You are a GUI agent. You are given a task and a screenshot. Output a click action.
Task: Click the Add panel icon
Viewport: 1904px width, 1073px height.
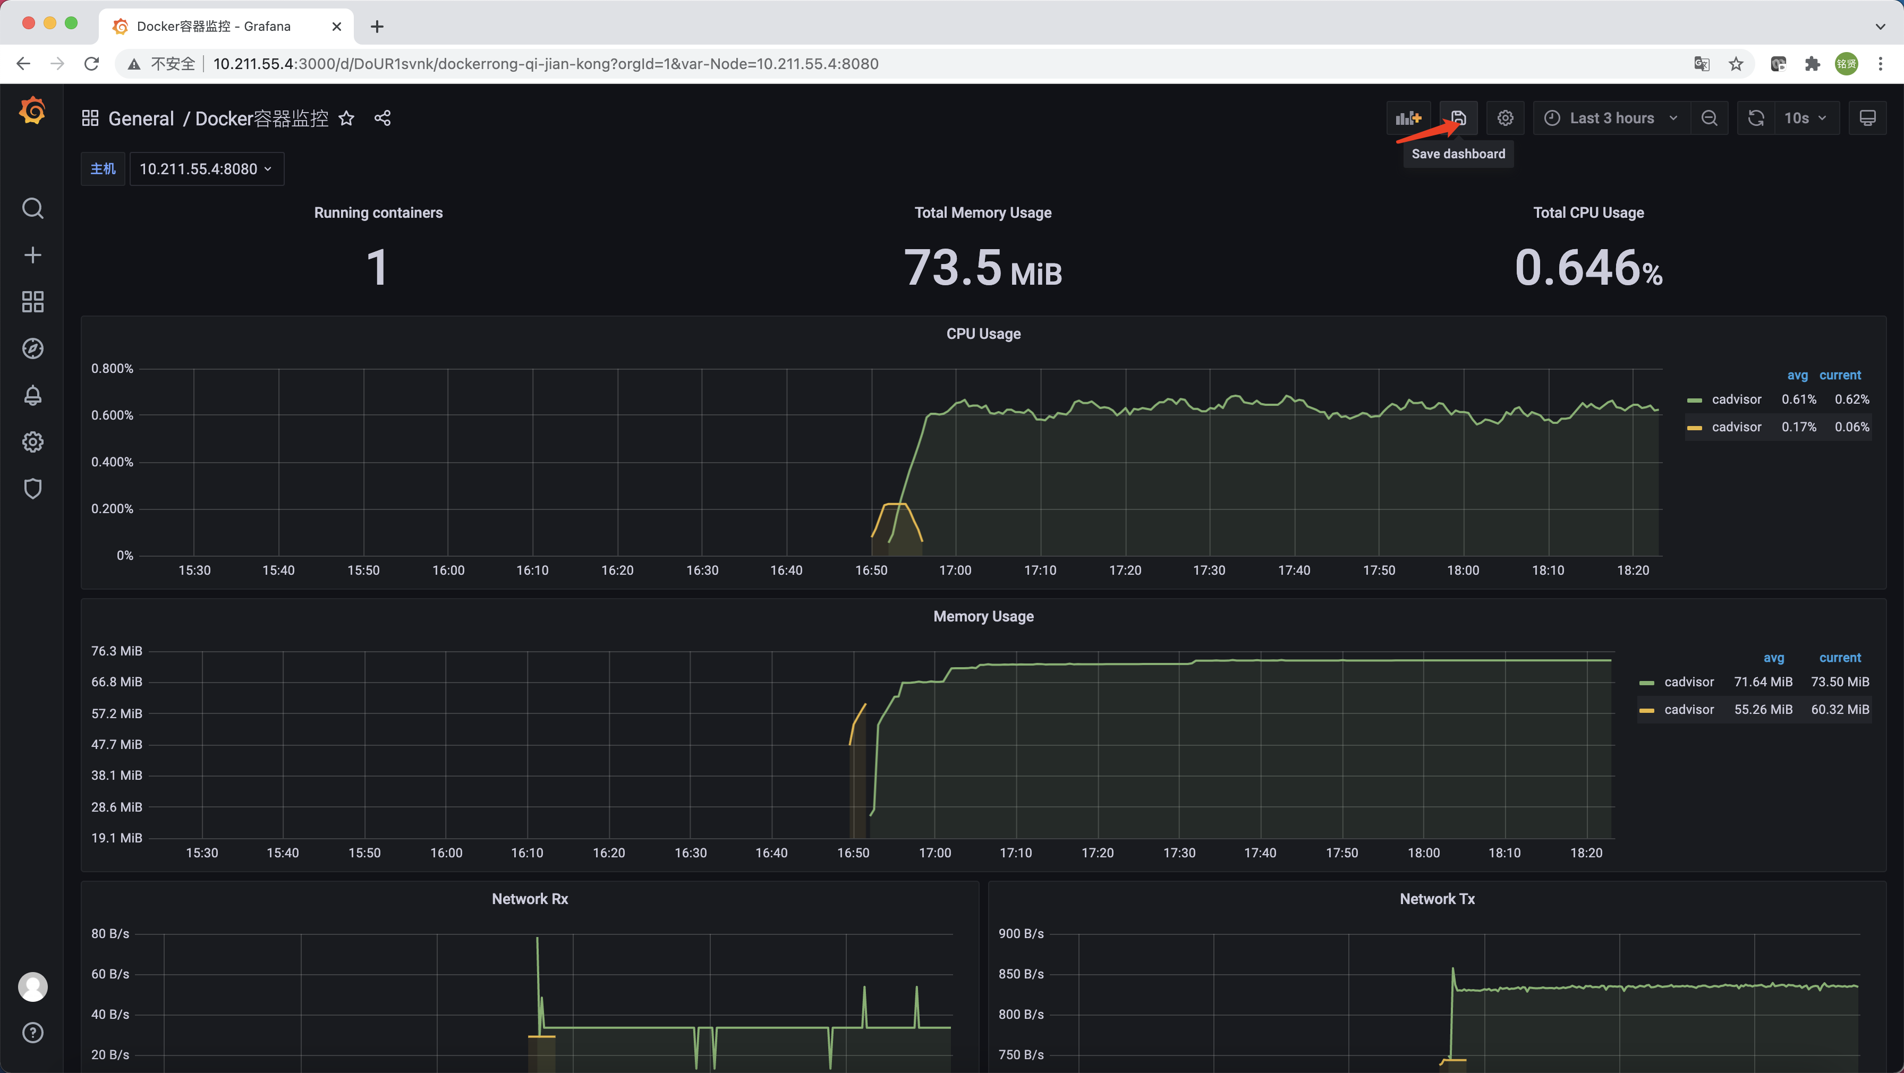(1408, 118)
